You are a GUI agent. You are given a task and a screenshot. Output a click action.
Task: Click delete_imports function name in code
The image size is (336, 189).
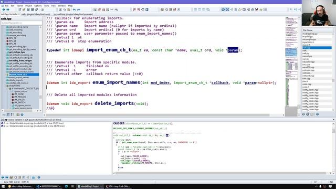114,103
